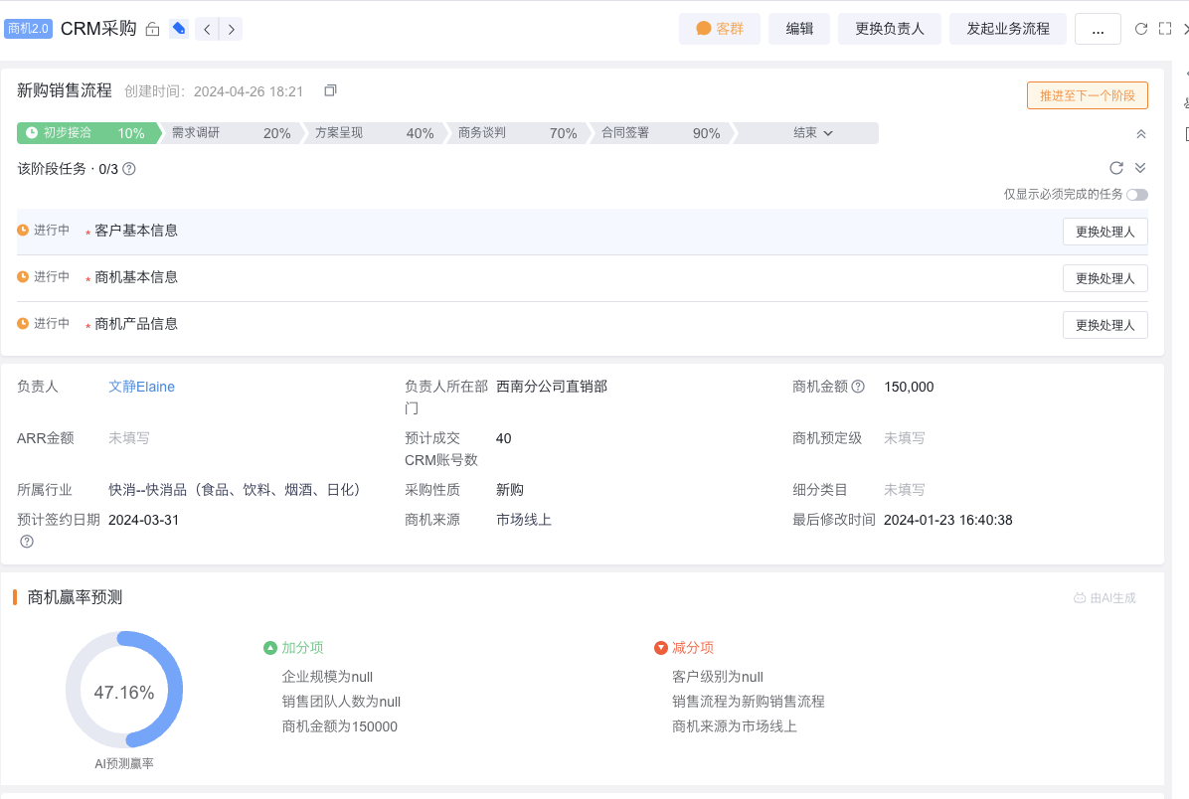Select the 需求调研 20% stage
The width and height of the screenshot is (1189, 799).
coord(231,132)
